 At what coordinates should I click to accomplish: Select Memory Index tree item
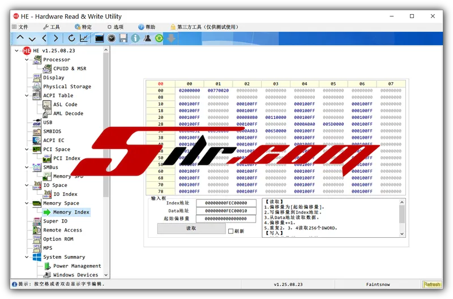pyautogui.click(x=71, y=212)
